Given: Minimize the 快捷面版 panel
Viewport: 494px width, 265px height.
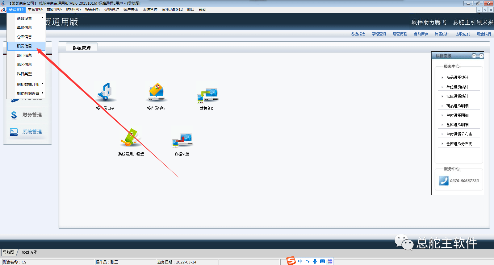Looking at the screenshot, I should 474,56.
